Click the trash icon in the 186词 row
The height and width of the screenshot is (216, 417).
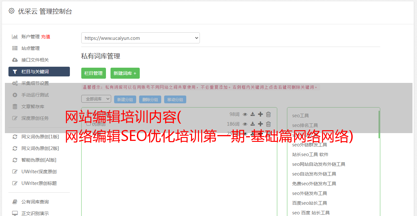[x=268, y=124]
